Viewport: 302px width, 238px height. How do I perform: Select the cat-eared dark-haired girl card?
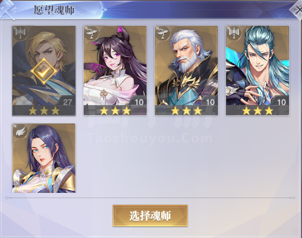pyautogui.click(x=115, y=70)
